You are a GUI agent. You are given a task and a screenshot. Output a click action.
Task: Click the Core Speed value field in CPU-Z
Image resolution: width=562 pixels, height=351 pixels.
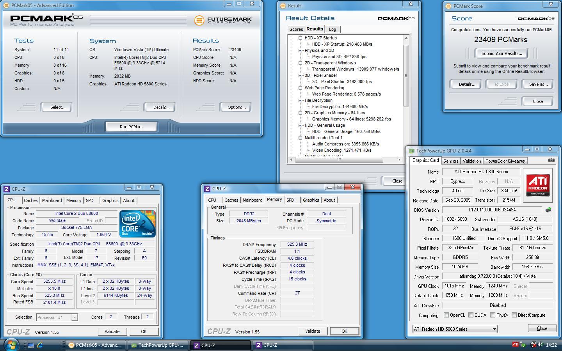pyautogui.click(x=54, y=282)
